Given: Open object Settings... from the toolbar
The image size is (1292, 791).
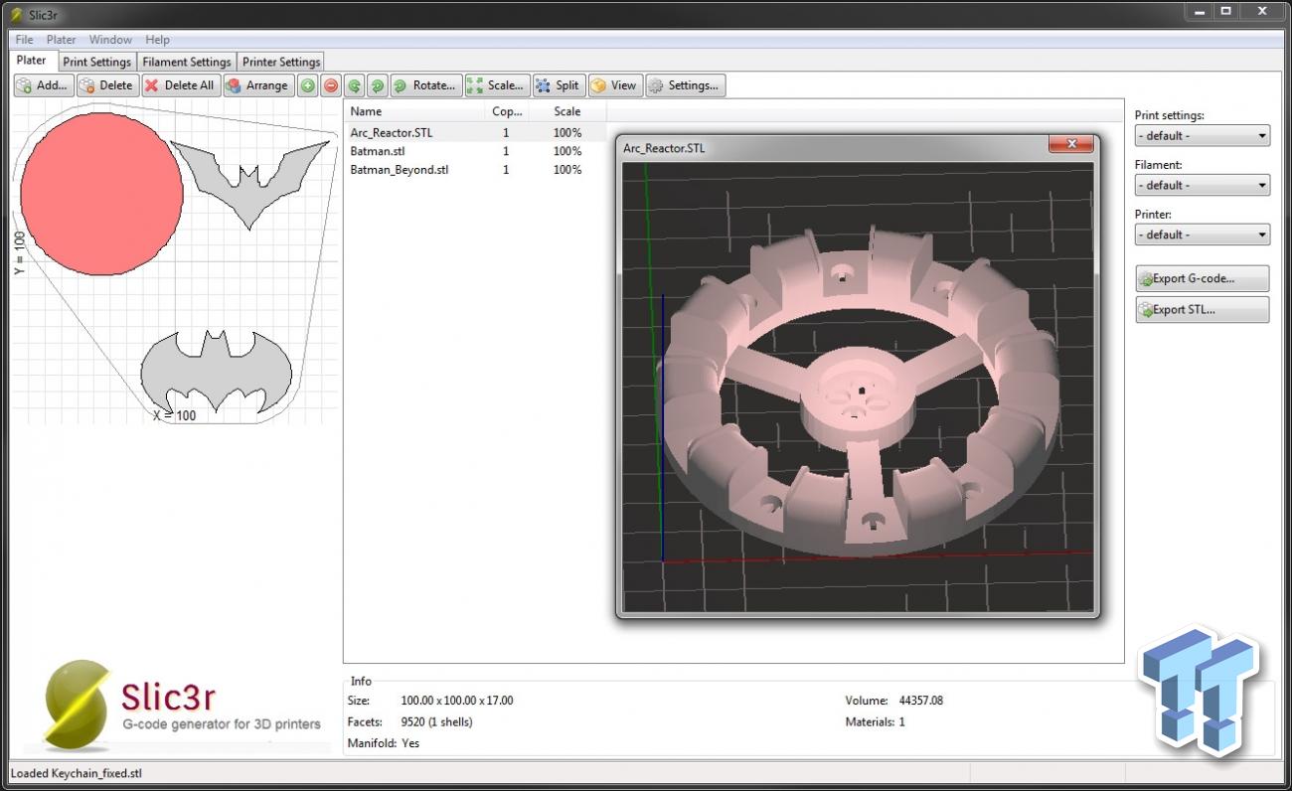Looking at the screenshot, I should coord(685,85).
